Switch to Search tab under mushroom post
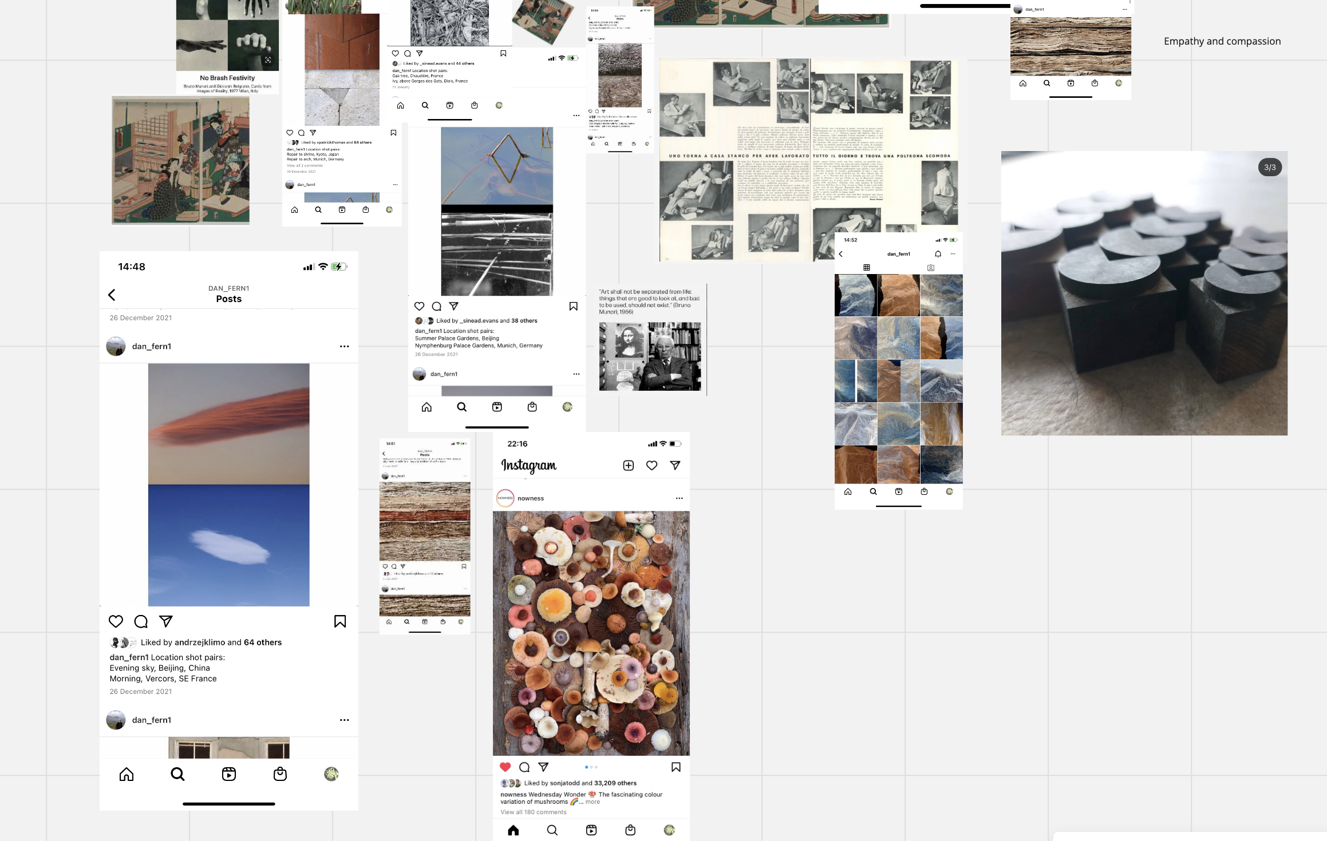 pos(552,830)
